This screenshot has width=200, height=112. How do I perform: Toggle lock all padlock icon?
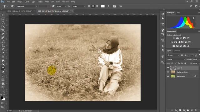coord(185,63)
